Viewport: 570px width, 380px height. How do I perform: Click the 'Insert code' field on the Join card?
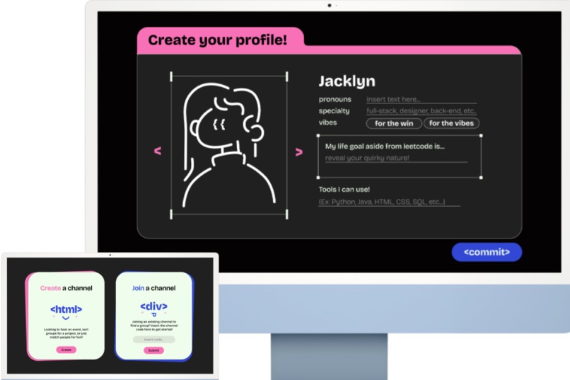pos(153,340)
